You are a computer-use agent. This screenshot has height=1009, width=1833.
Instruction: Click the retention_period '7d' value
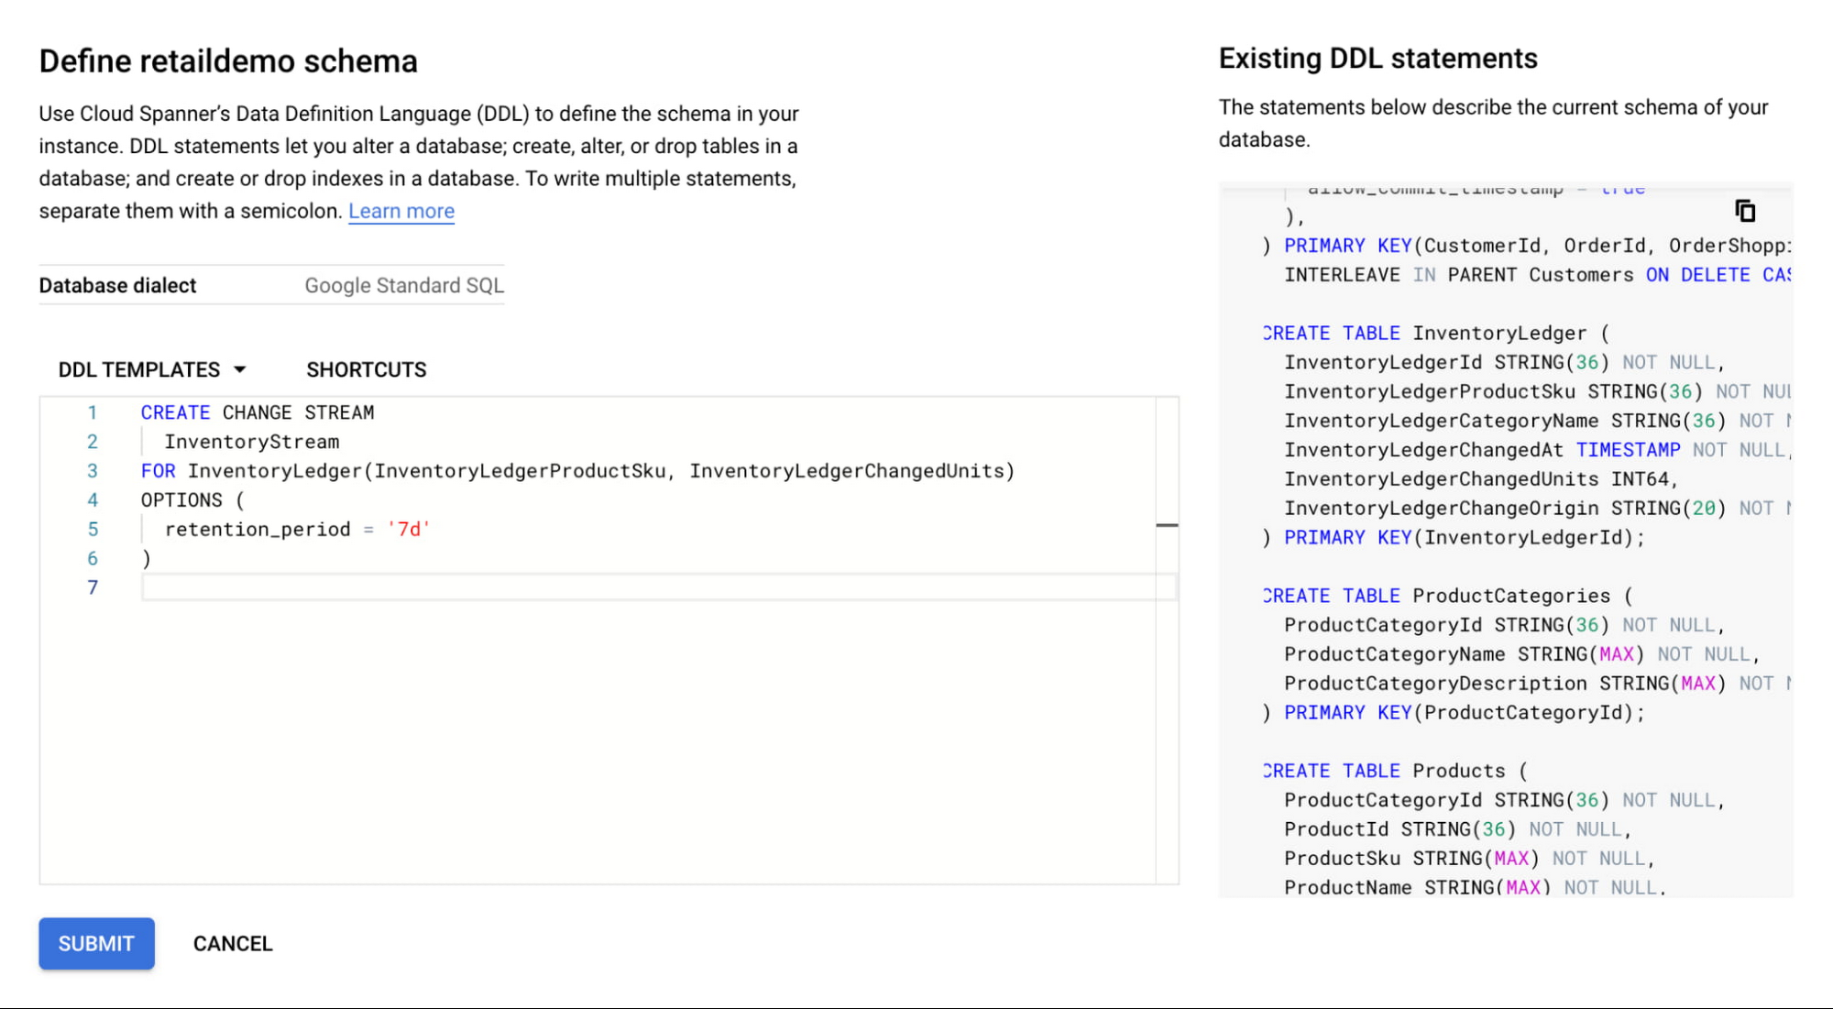pyautogui.click(x=409, y=530)
